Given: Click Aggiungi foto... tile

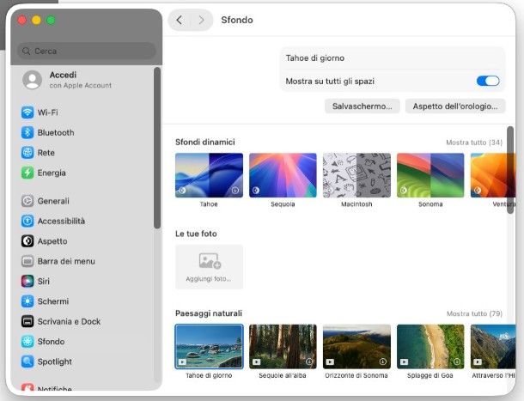Looking at the screenshot, I should coord(210,267).
